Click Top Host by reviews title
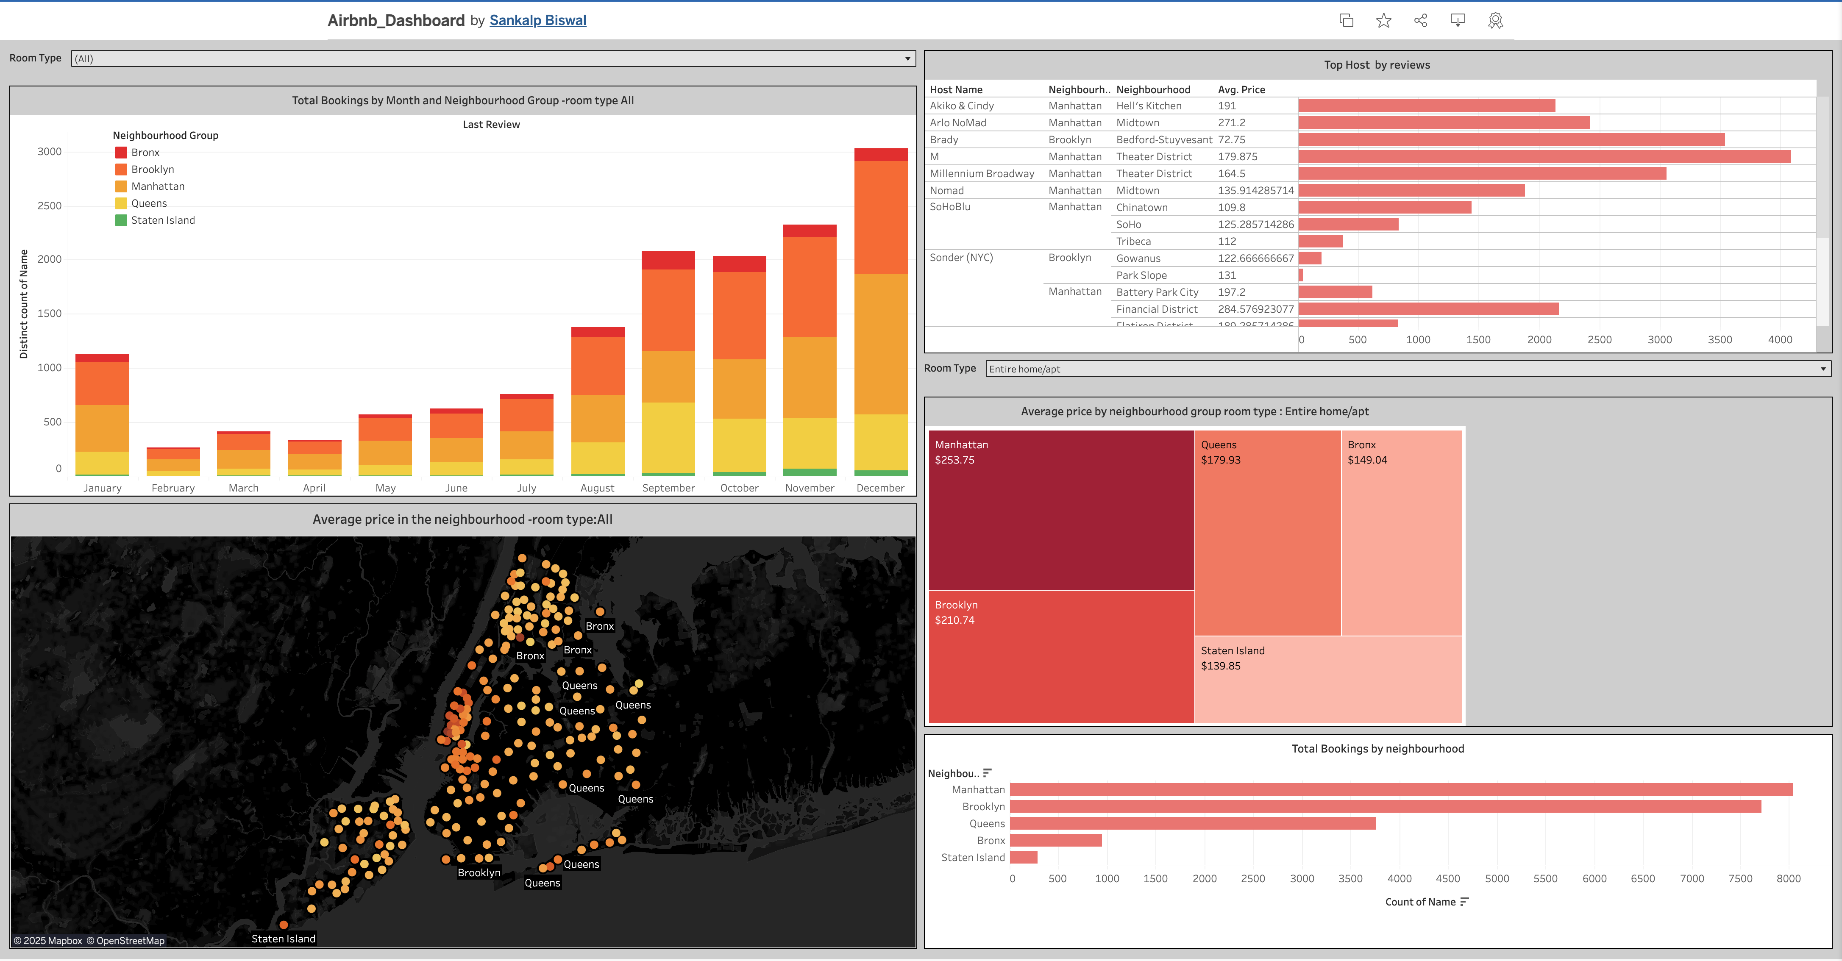Image resolution: width=1842 pixels, height=961 pixels. (x=1377, y=65)
